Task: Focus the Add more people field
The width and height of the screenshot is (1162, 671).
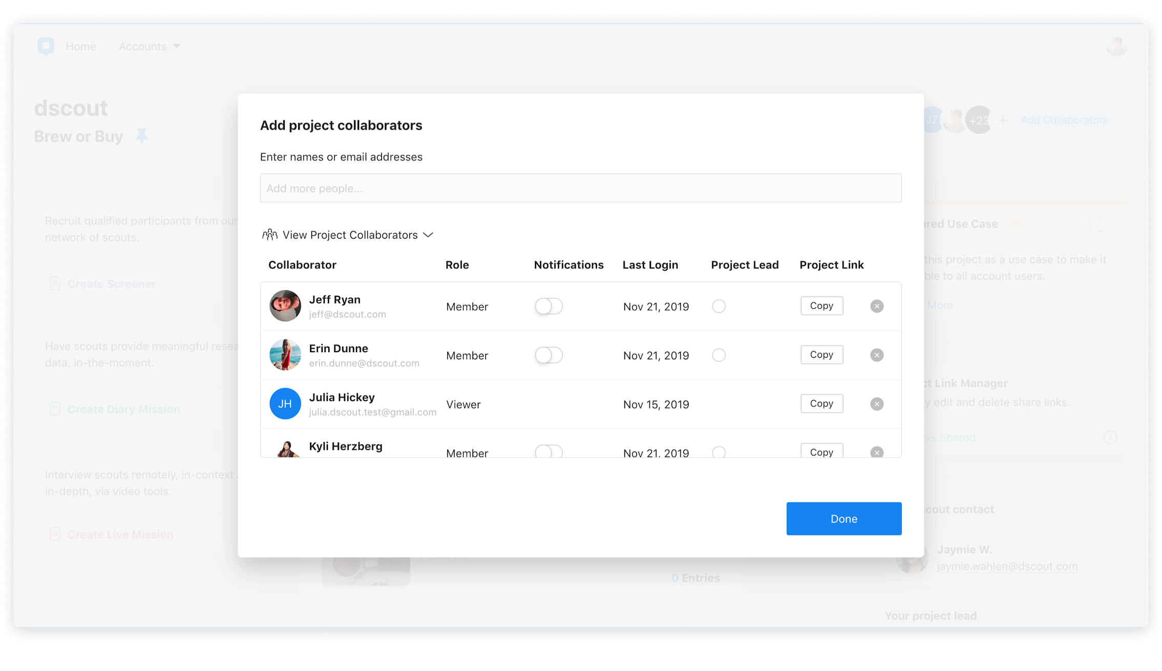Action: tap(580, 188)
